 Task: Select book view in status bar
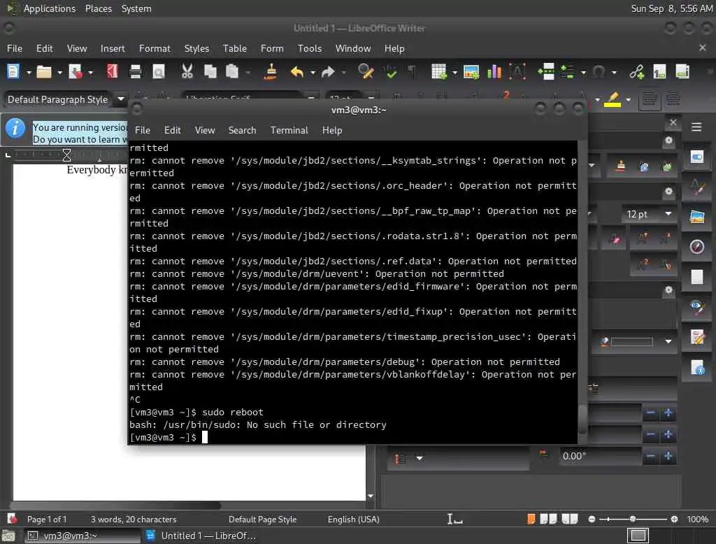pyautogui.click(x=569, y=519)
